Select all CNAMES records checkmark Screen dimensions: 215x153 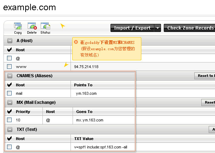pos(9,85)
